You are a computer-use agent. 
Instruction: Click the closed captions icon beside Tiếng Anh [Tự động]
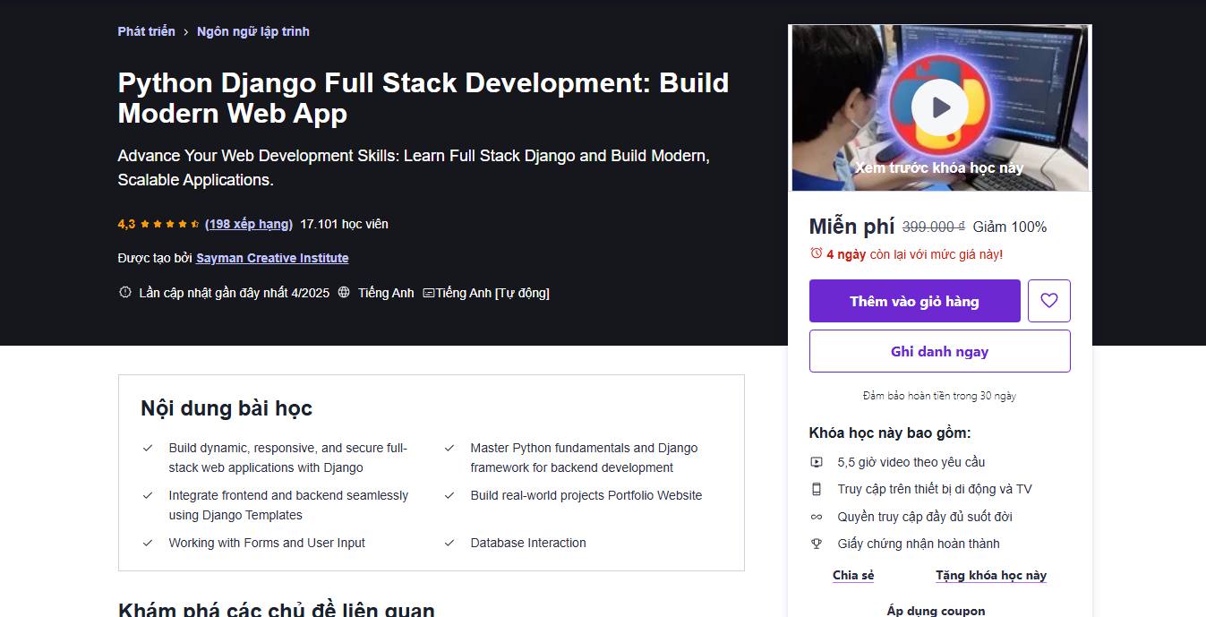click(x=428, y=293)
